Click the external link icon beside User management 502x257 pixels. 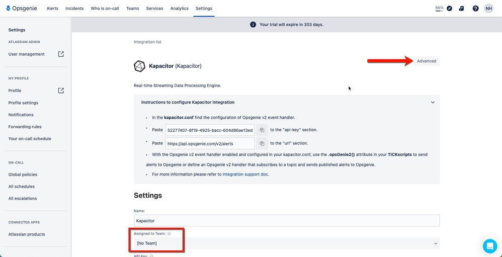(x=61, y=54)
